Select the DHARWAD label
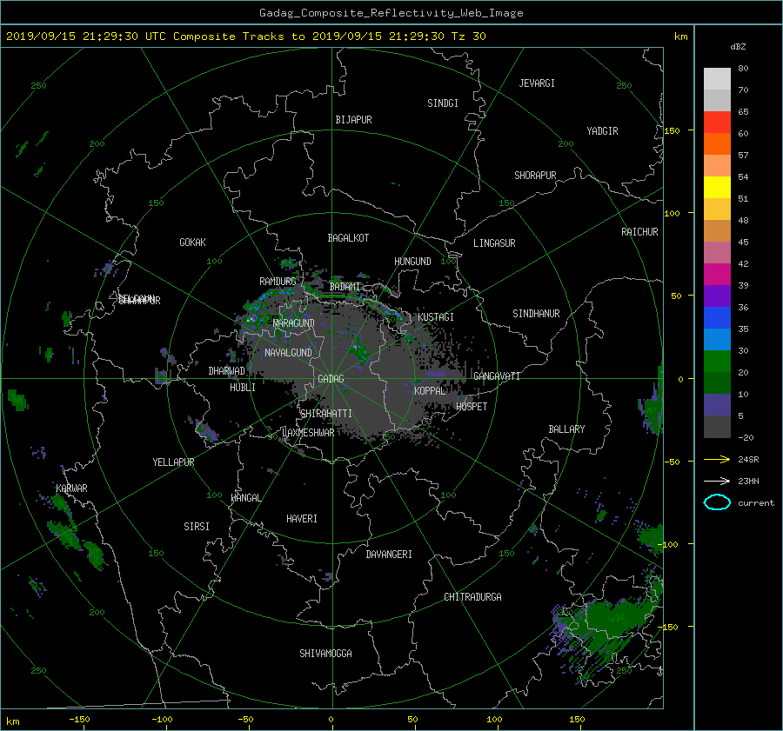 (227, 371)
